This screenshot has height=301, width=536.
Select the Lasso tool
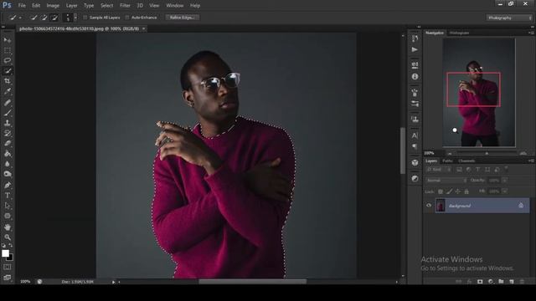coord(8,60)
